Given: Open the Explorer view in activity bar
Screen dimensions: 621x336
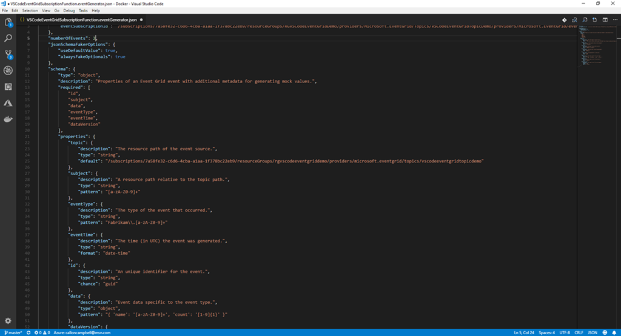Looking at the screenshot, I should [x=8, y=23].
